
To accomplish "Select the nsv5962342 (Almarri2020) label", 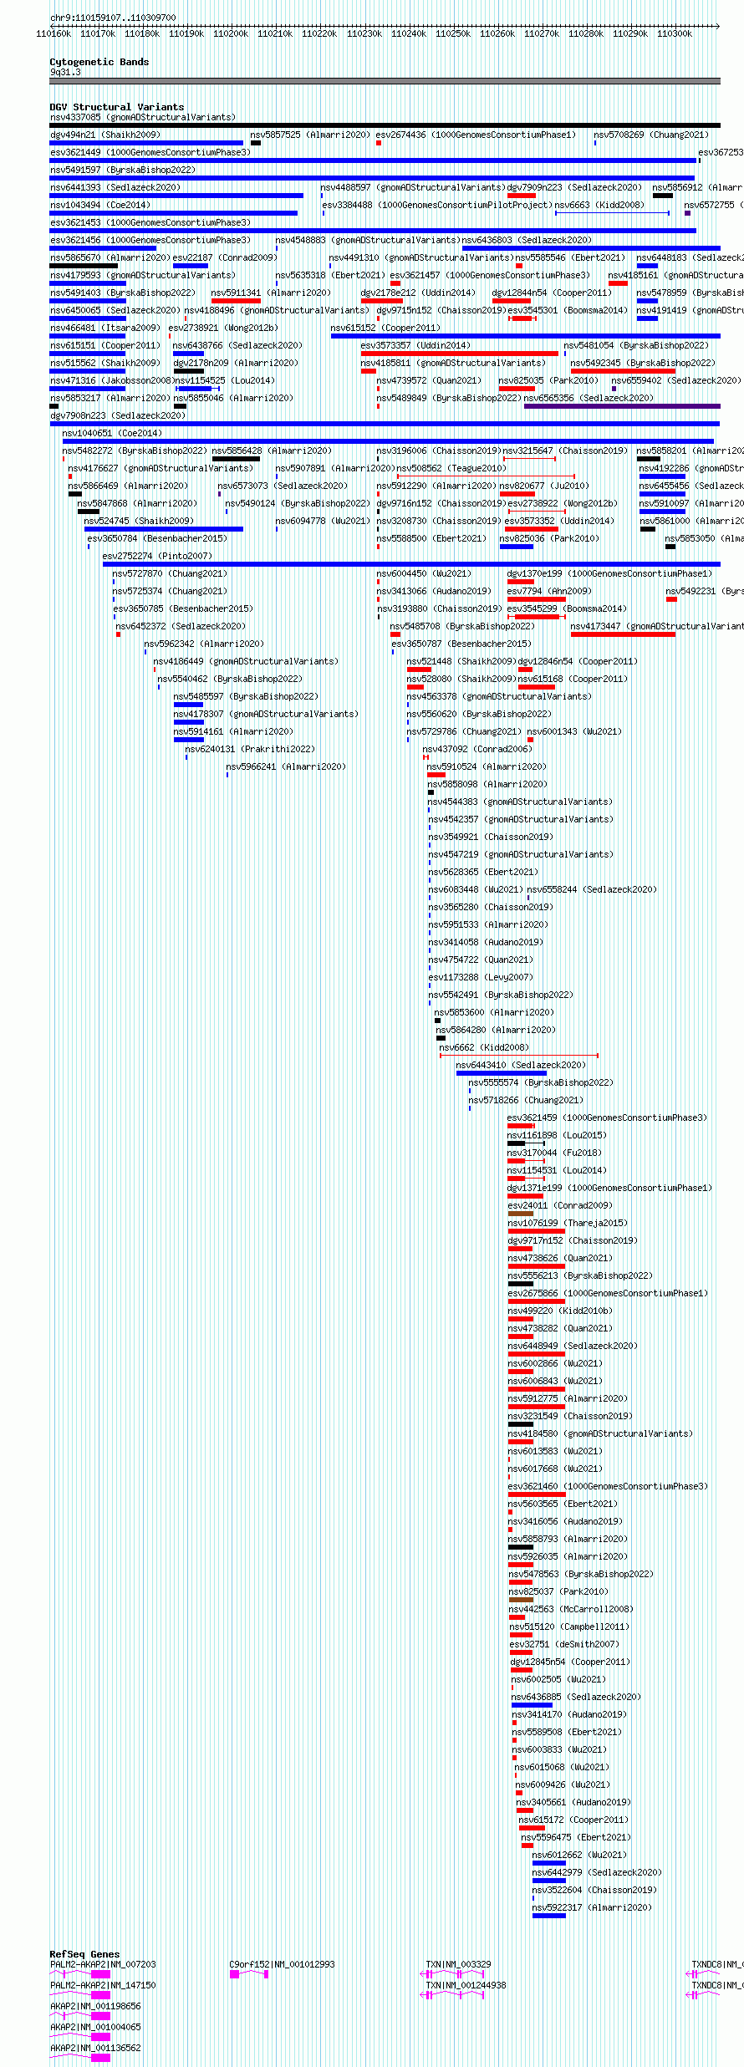I will (x=204, y=644).
